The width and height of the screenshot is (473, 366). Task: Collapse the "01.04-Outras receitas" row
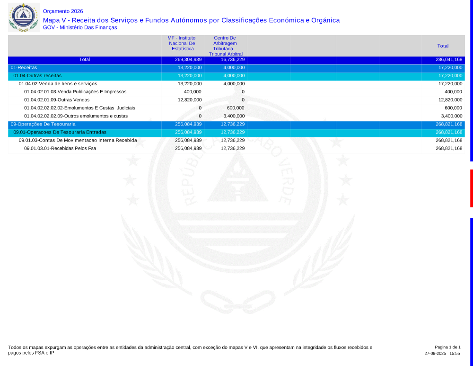[x=37, y=76]
